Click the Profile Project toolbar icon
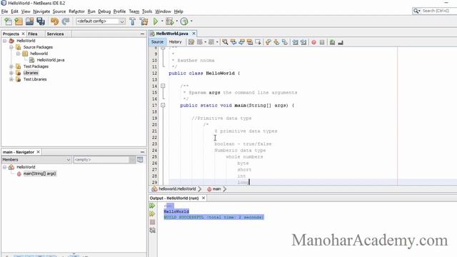Screen dimensions: 457x257 click(x=184, y=21)
